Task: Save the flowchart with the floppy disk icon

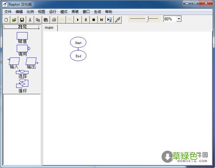Action: click(22, 19)
